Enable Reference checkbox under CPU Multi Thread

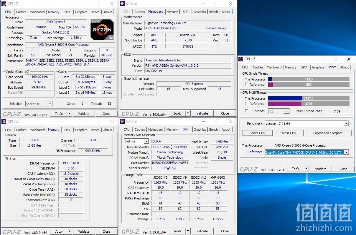coord(247,104)
